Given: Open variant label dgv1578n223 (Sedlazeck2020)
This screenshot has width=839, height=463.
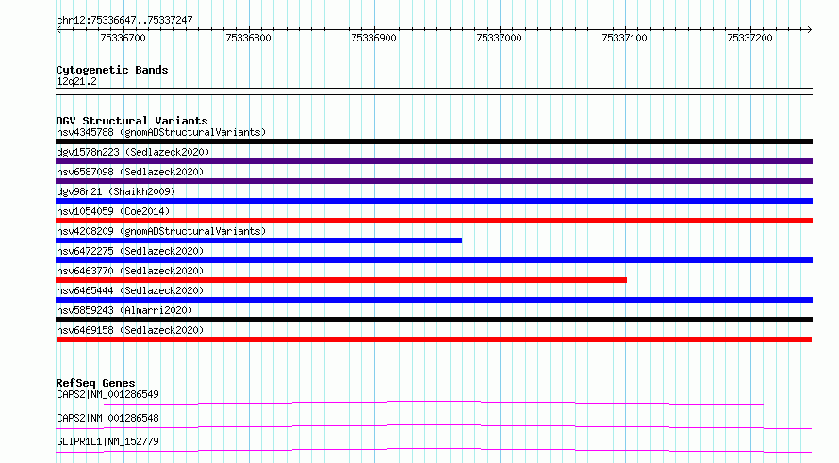Looking at the screenshot, I should (x=133, y=152).
